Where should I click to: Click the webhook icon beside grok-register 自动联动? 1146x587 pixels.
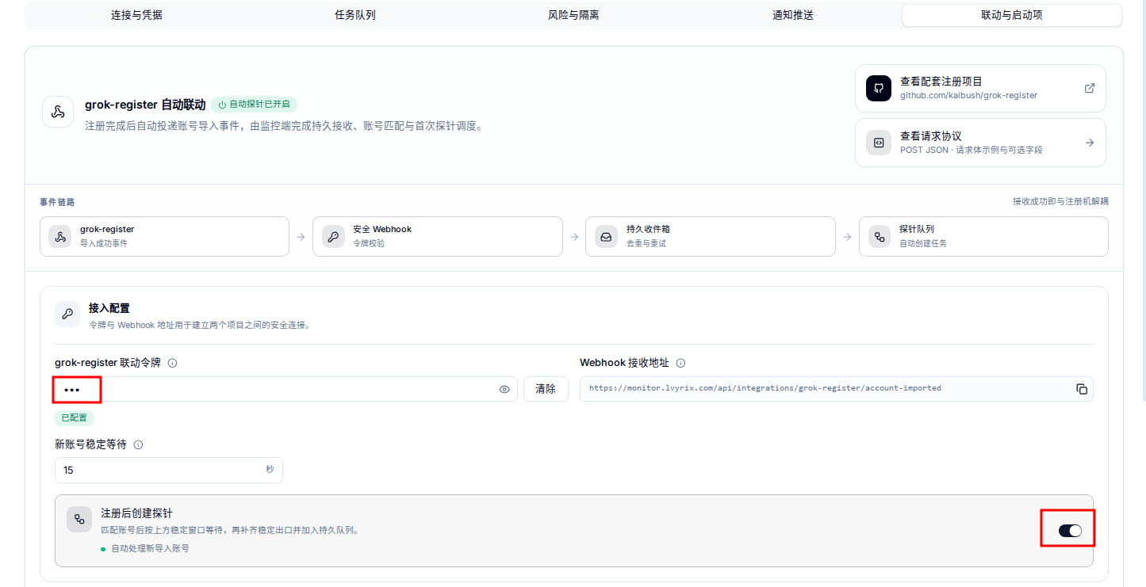[58, 112]
